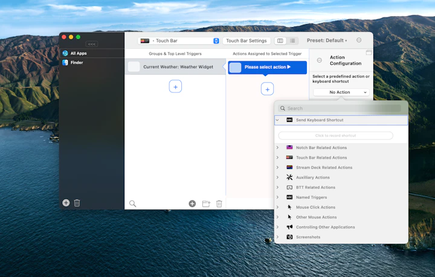435x277 pixels.
Task: Select the Current Weather: Weather Widget trigger
Action: point(175,67)
